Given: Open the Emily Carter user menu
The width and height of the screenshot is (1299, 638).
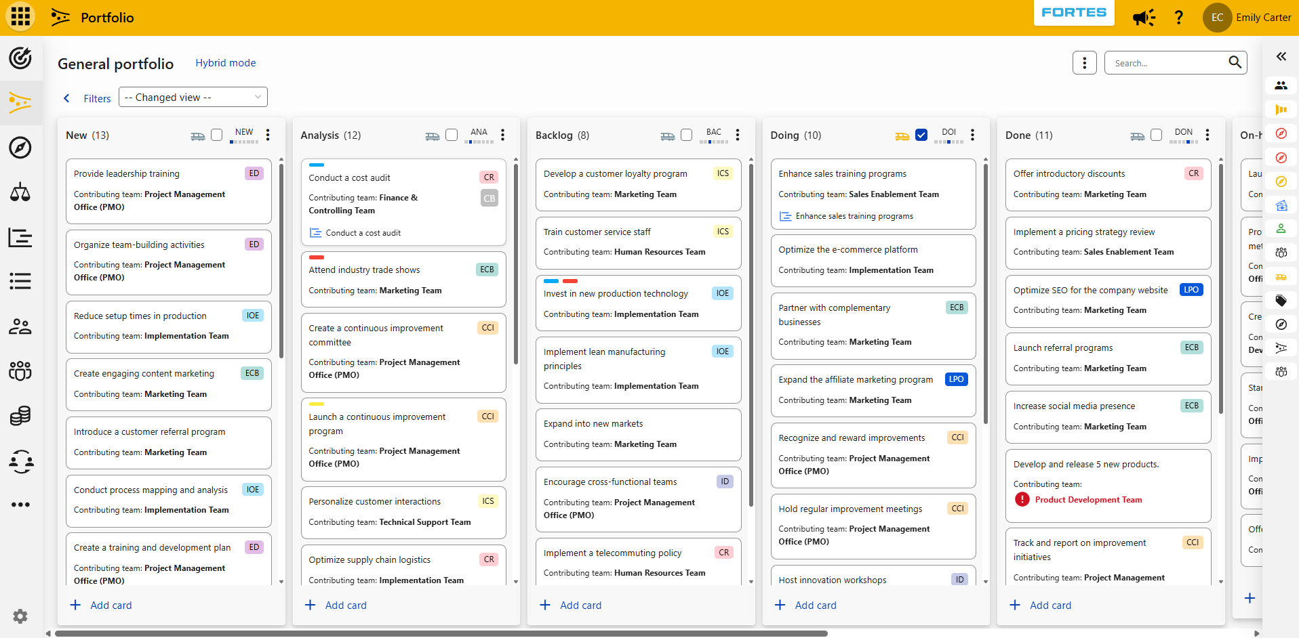Looking at the screenshot, I should click(1248, 18).
